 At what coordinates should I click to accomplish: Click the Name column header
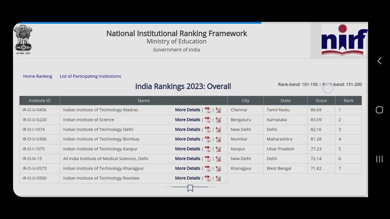[x=144, y=100]
